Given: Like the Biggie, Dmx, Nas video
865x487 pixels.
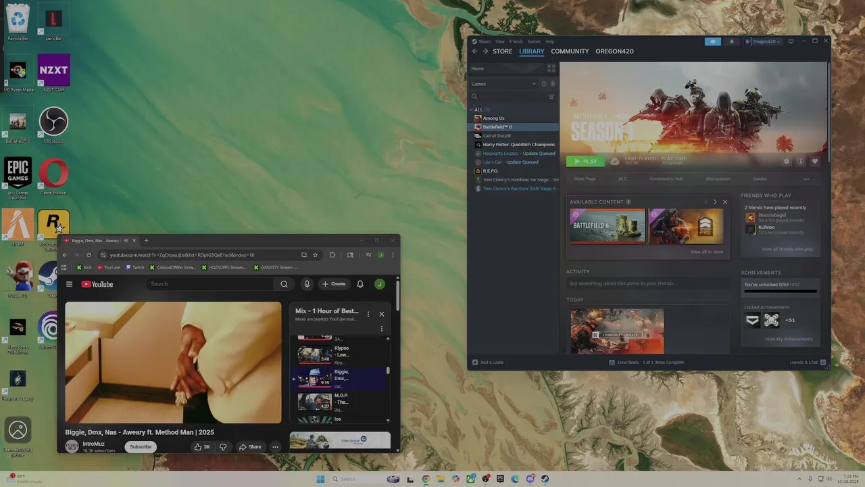Looking at the screenshot, I should [x=201, y=447].
